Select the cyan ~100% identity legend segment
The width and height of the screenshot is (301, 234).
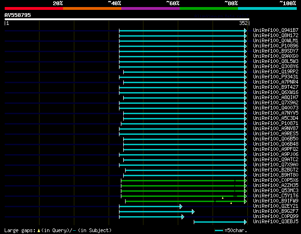(x=267, y=8)
